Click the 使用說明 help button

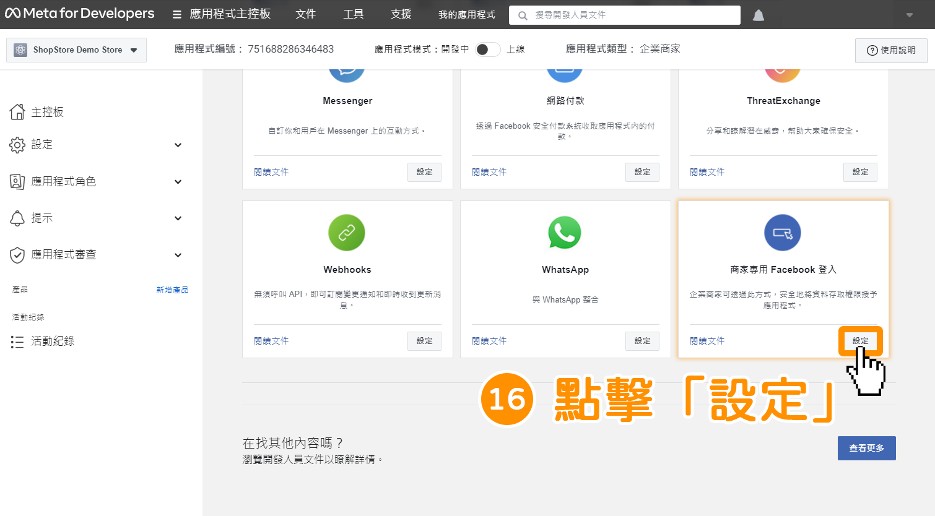coord(891,50)
